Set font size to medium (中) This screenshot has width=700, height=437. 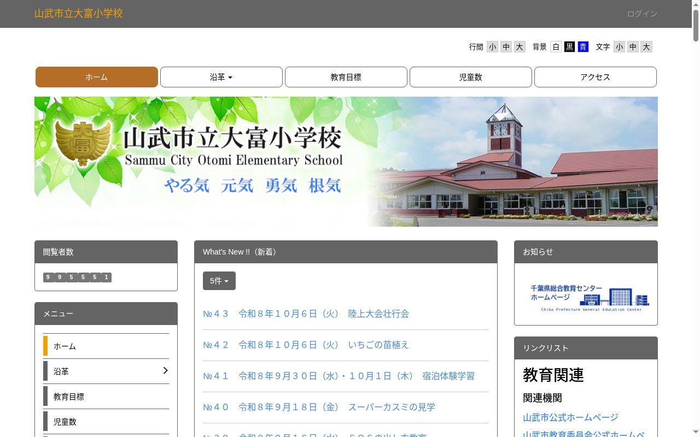633,47
